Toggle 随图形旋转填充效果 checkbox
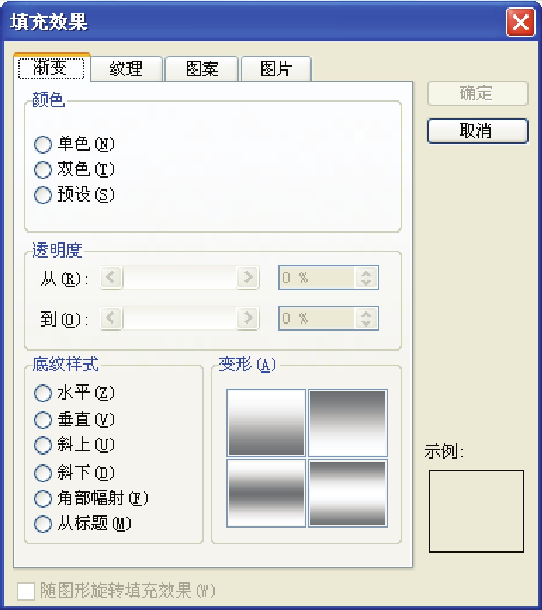The image size is (542, 610). [x=26, y=591]
